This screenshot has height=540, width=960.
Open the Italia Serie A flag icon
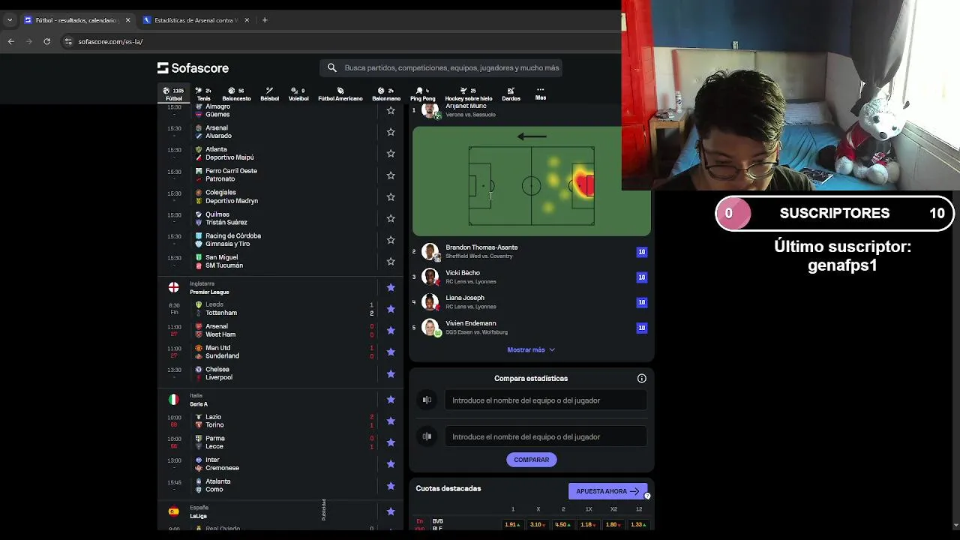click(x=173, y=400)
